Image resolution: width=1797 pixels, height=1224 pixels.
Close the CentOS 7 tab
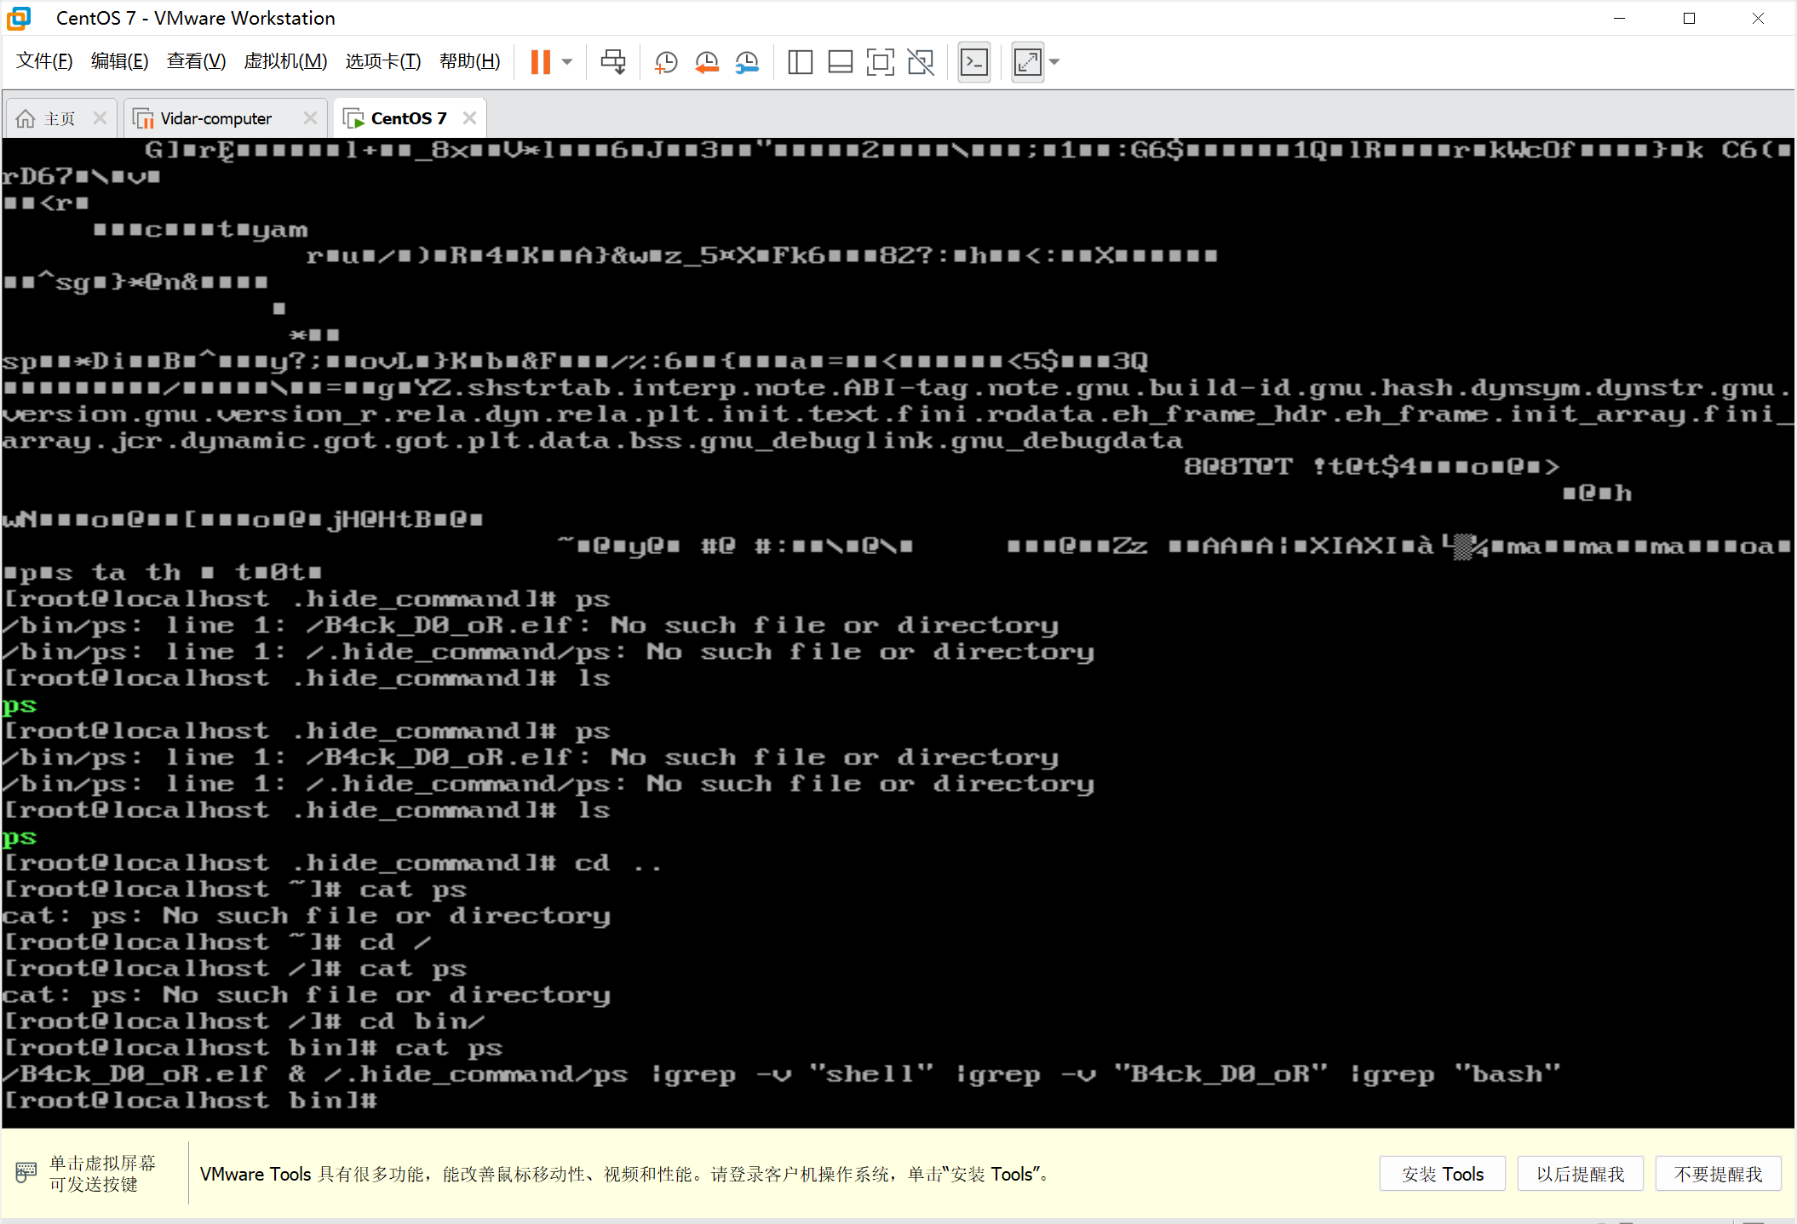click(469, 118)
